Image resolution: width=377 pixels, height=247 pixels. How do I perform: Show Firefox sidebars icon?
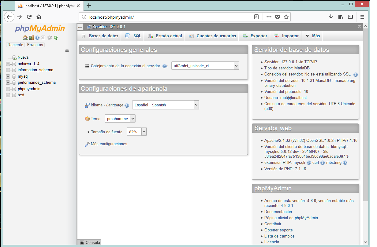(350, 17)
